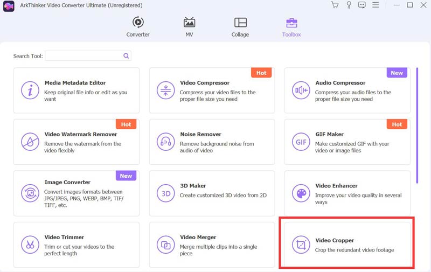This screenshot has width=431, height=272.
Task: Launch the Noise Remover tool
Action: coord(212,142)
